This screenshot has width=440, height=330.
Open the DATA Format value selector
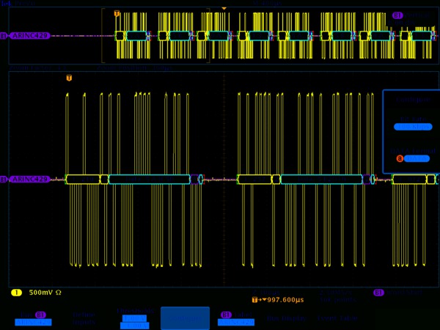click(417, 158)
